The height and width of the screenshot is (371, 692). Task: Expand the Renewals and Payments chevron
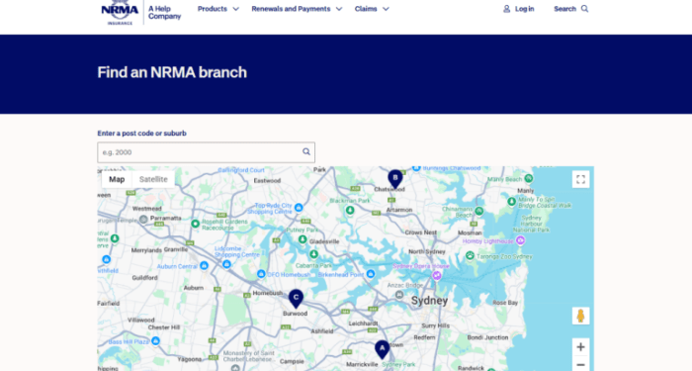(x=339, y=9)
